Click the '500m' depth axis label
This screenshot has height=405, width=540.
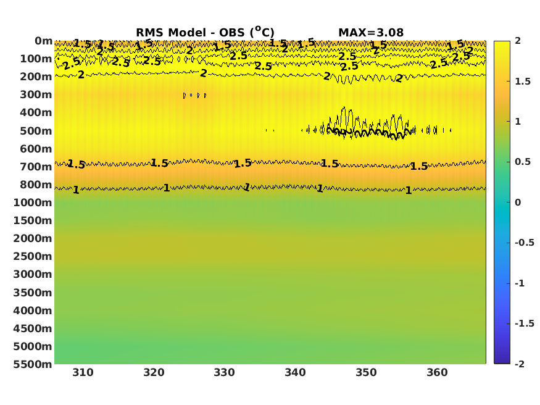(x=36, y=132)
